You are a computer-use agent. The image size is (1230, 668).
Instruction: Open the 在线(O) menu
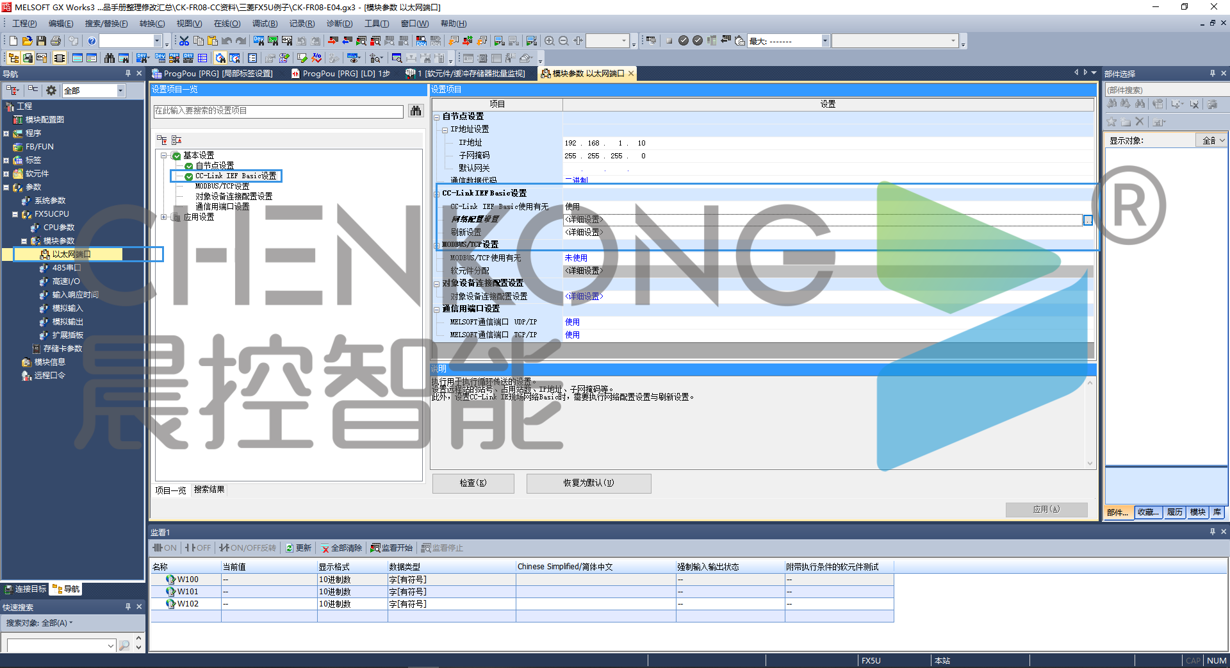(x=227, y=24)
